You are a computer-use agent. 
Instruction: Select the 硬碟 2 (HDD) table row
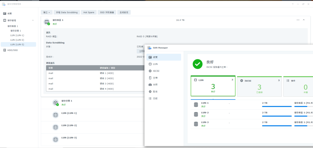95,78
